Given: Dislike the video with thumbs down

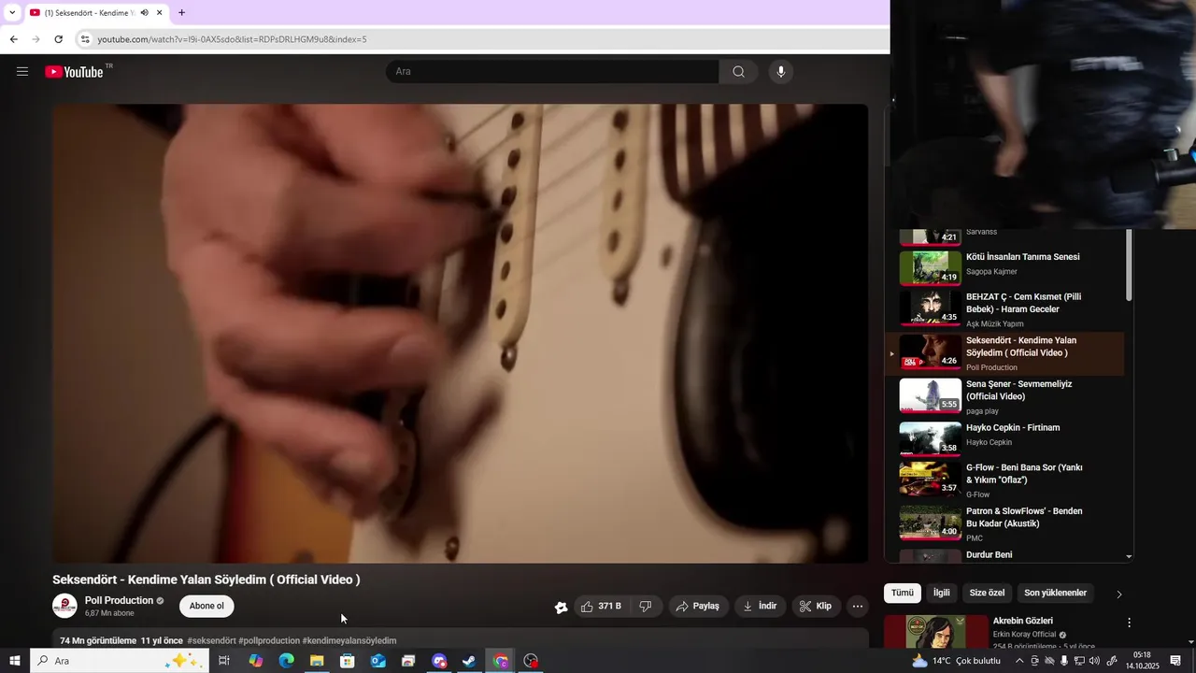Looking at the screenshot, I should (646, 607).
